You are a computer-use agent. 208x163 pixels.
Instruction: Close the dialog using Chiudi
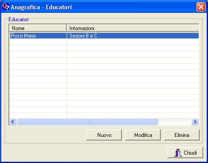pyautogui.click(x=185, y=152)
